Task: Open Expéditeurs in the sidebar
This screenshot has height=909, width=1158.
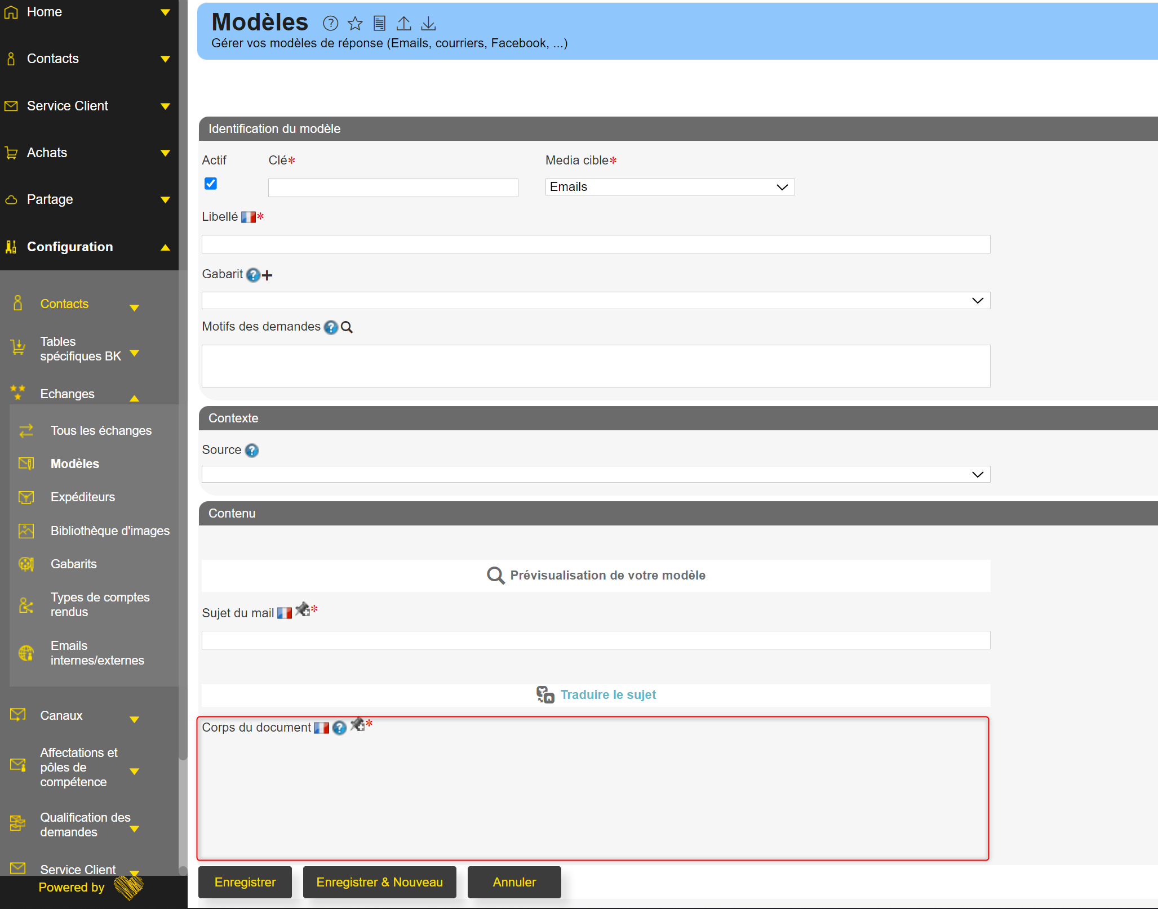Action: 83,497
